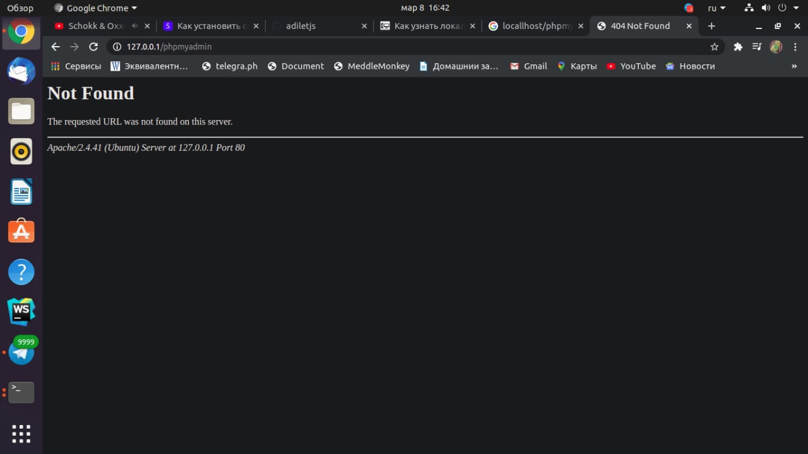Open the Новости bookmark
This screenshot has height=454, width=808.
click(x=690, y=66)
